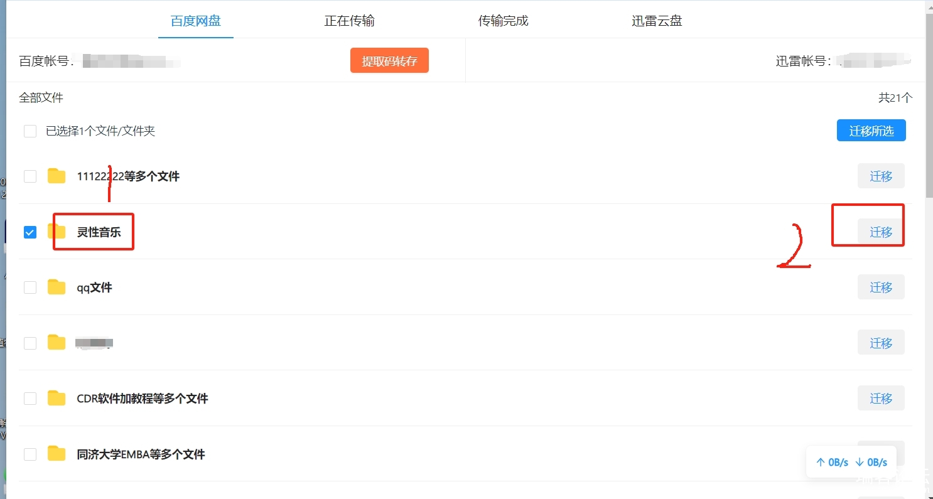Toggle the select-all checkbox
The image size is (933, 499).
click(30, 131)
